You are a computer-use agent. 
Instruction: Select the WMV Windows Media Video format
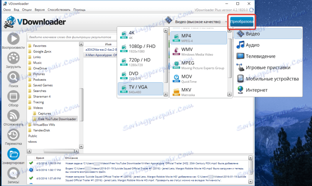[x=199, y=51]
